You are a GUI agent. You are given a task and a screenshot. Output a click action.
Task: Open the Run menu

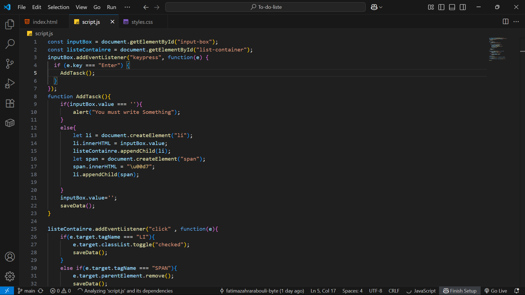(111, 7)
